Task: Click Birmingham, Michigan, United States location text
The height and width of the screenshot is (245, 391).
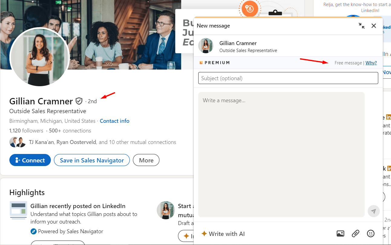Action: coord(52,121)
